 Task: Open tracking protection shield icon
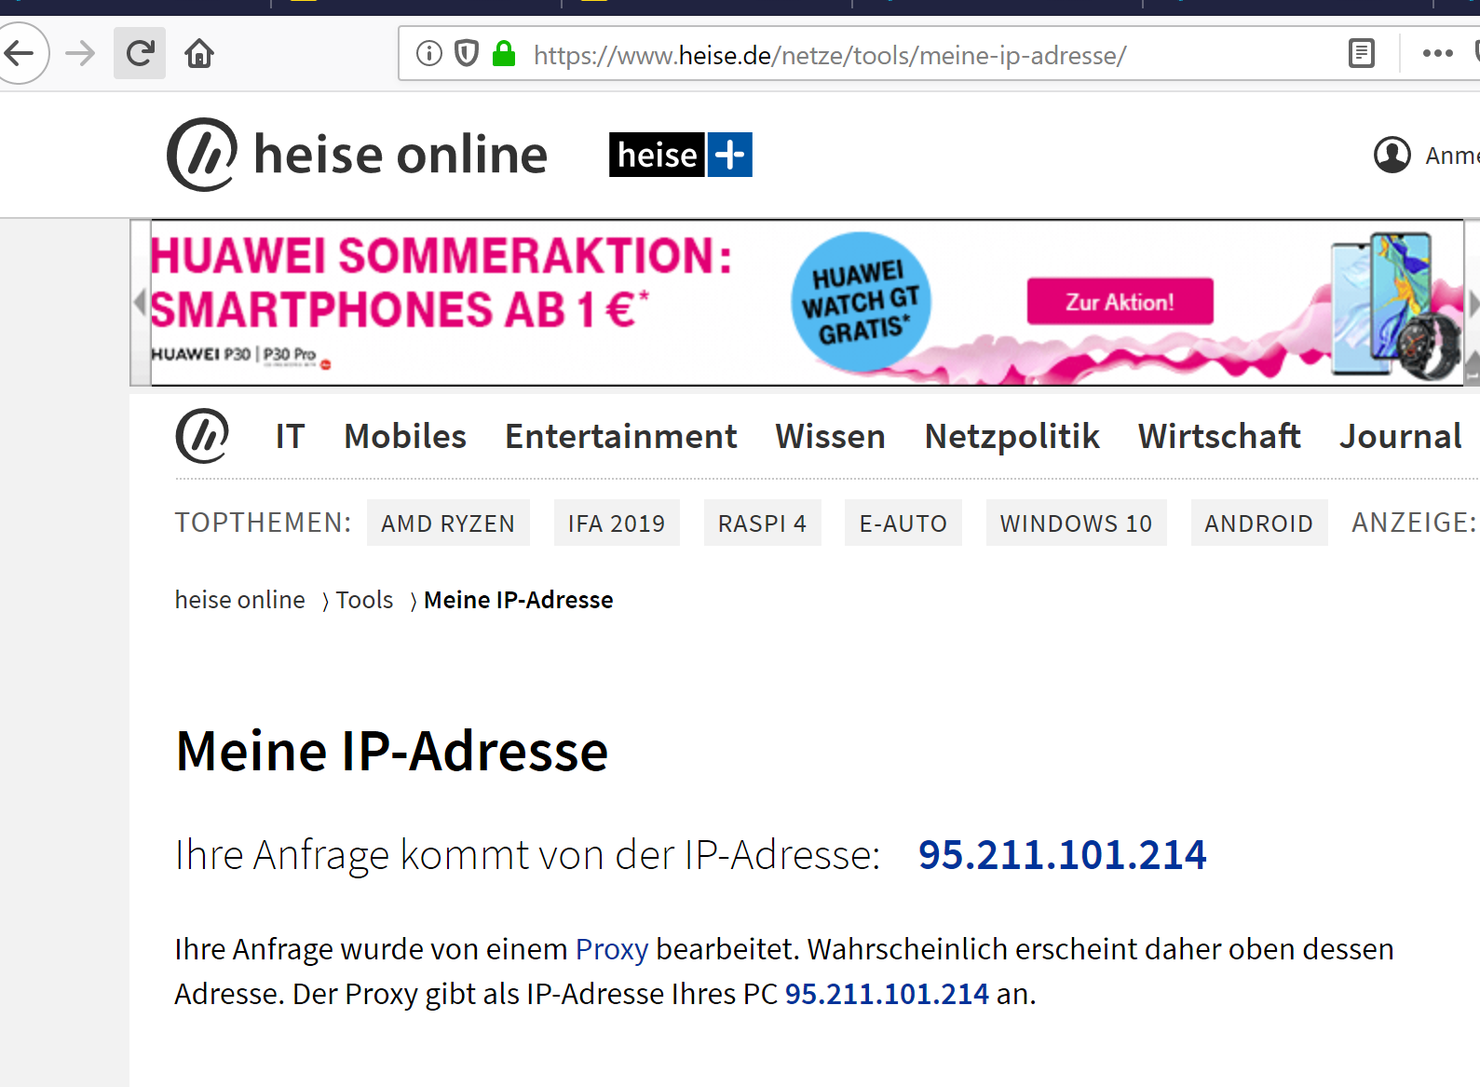(467, 54)
